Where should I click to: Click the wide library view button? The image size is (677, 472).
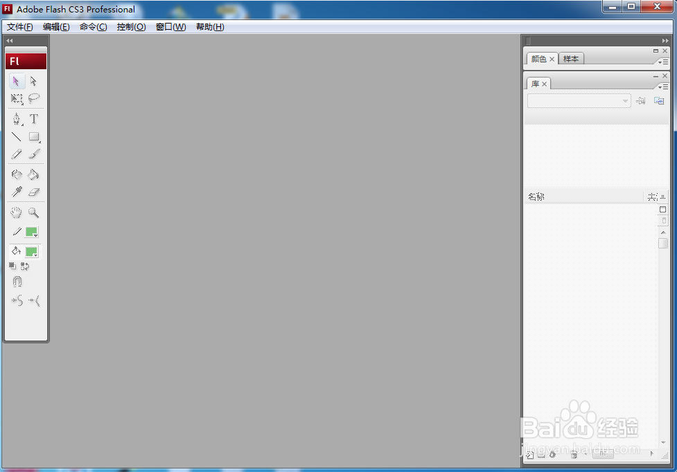tap(663, 210)
